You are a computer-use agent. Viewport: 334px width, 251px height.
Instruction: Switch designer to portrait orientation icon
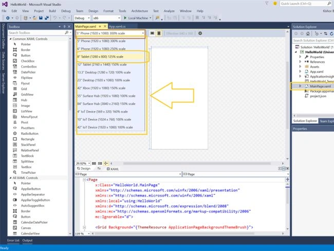[159, 33]
